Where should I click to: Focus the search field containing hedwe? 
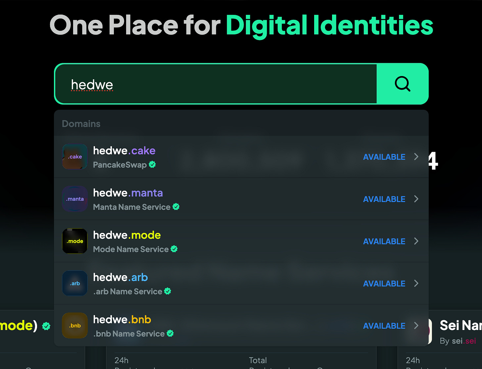(216, 84)
